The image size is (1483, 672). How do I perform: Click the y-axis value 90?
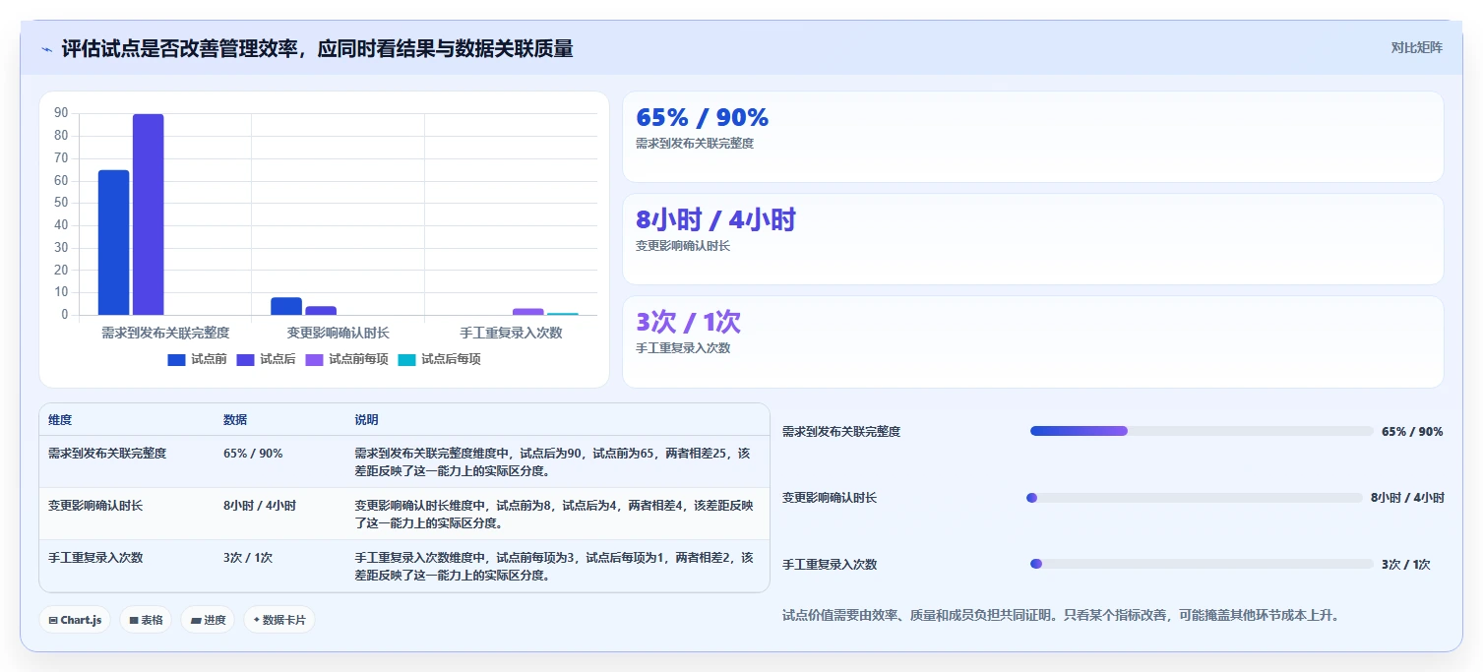61,113
